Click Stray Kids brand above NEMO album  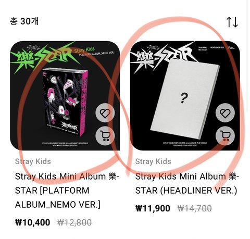click(33, 161)
